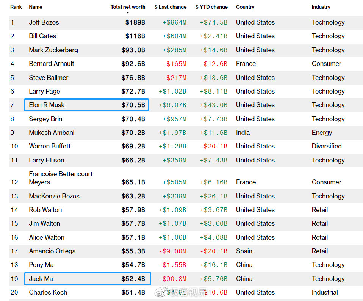Viewport: 363px width, 301px height.
Task: Click Industrial in Charles Koch's row
Action: pyautogui.click(x=325, y=292)
